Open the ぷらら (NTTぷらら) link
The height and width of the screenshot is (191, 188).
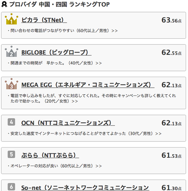click(x=50, y=155)
